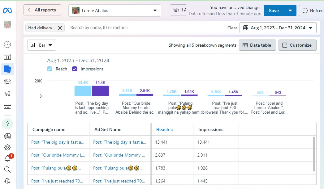Click the Campaign name column header
The width and height of the screenshot is (324, 189).
49,129
